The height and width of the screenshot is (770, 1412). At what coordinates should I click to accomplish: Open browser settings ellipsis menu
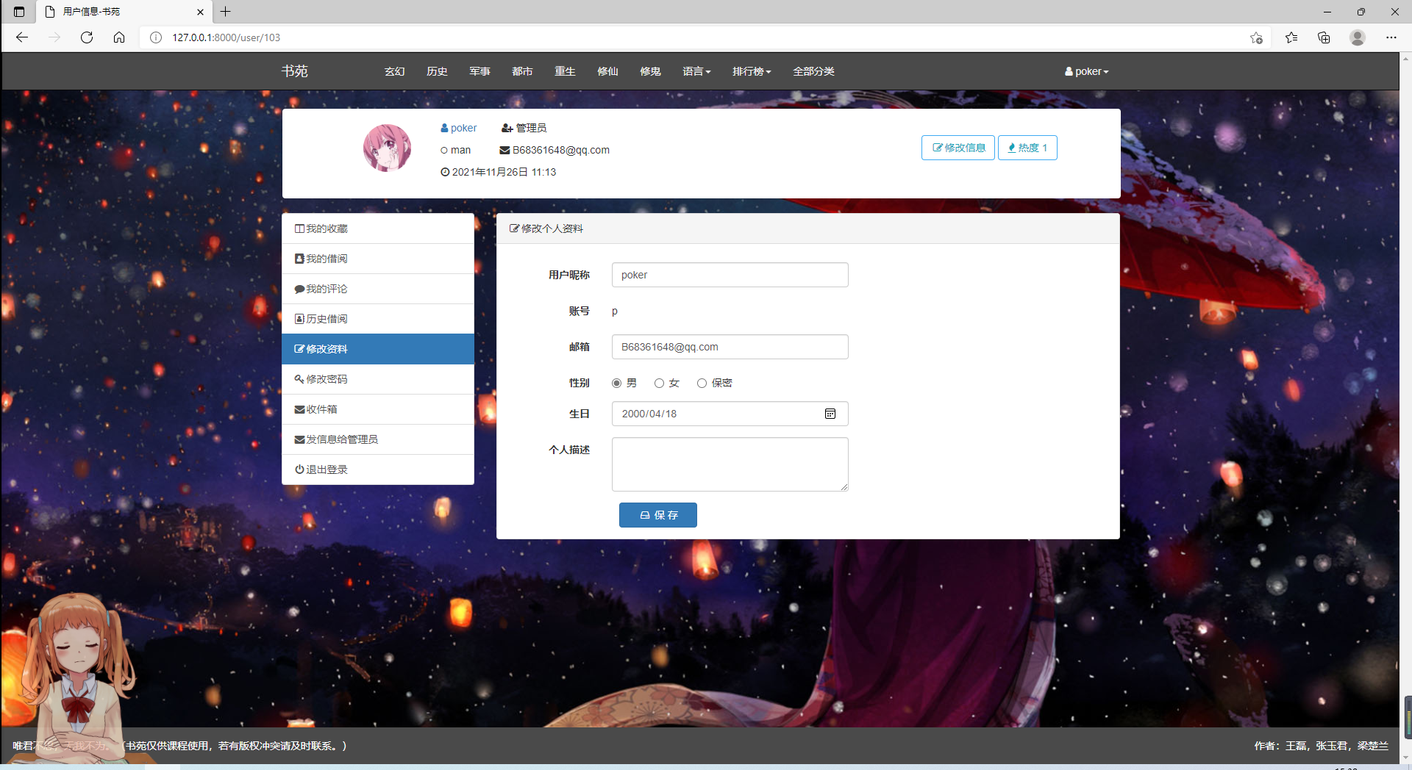[x=1391, y=37]
